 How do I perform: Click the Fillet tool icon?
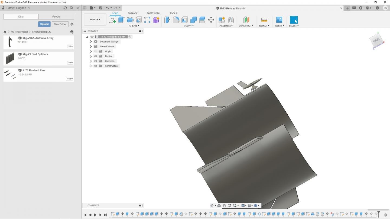tap(176, 20)
